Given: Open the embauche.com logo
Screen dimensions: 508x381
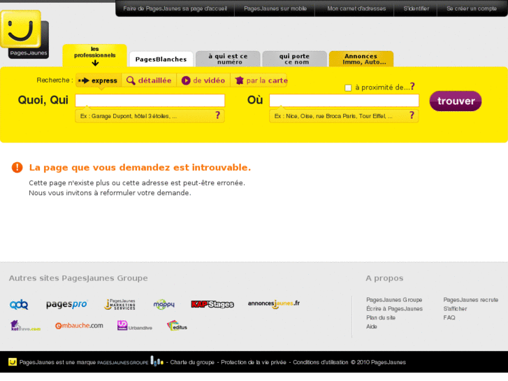Looking at the screenshot, I should click(79, 326).
